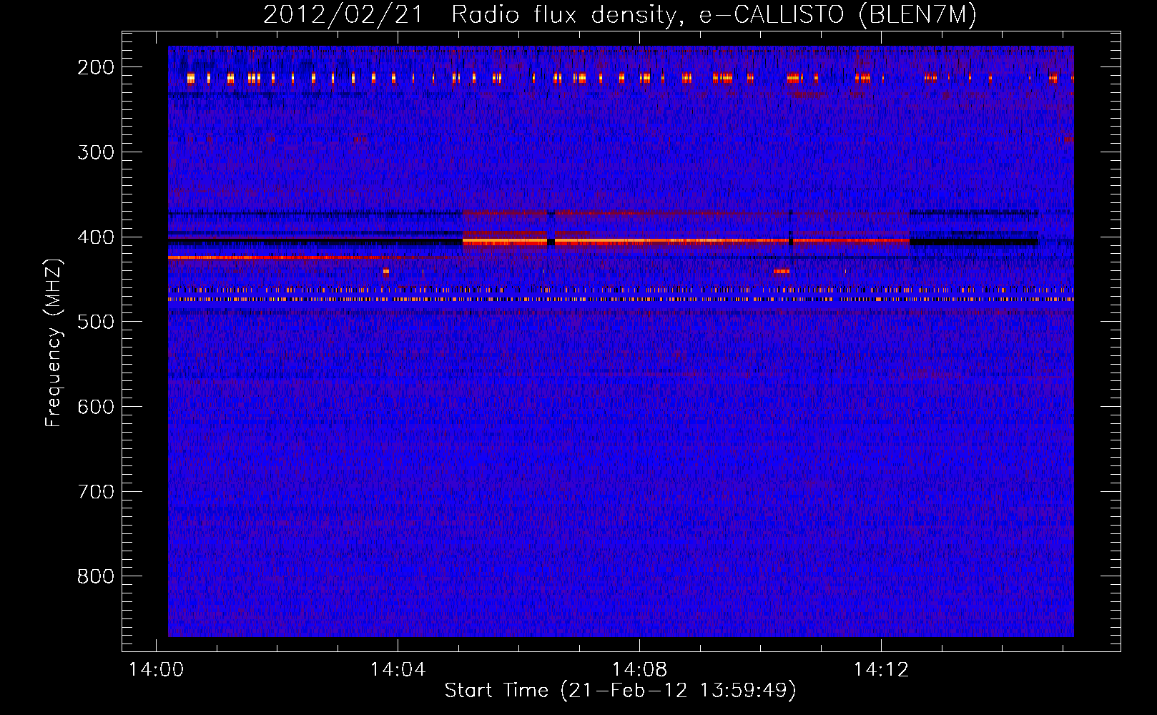The image size is (1157, 715).
Task: Click the 600 frequency tick label
Action: point(96,407)
